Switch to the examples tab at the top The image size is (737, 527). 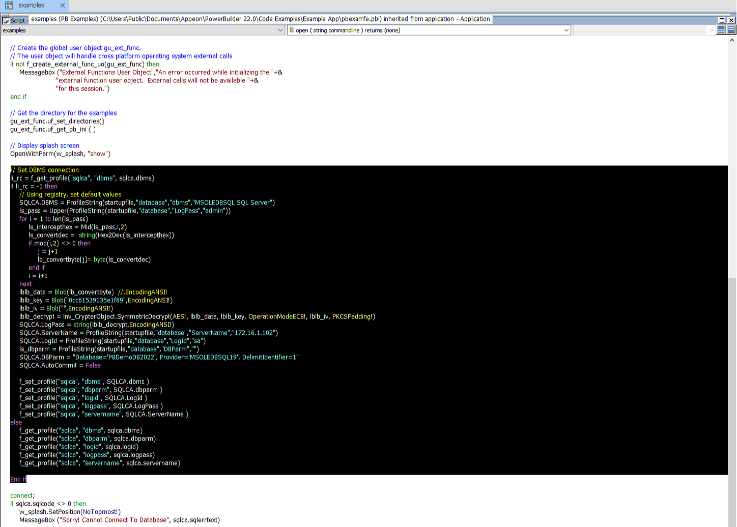pyautogui.click(x=31, y=6)
